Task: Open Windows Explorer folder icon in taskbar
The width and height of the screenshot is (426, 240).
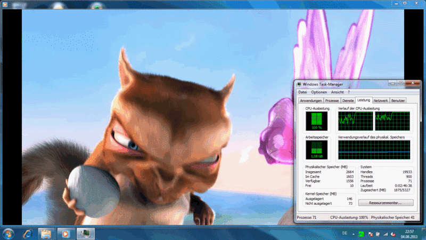Action: (x=46, y=234)
